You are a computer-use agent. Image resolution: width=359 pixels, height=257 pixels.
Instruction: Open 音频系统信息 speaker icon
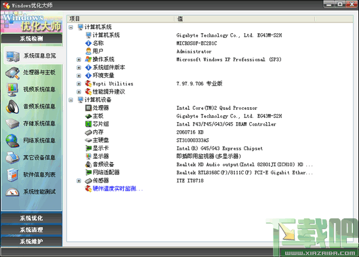pyautogui.click(x=13, y=106)
